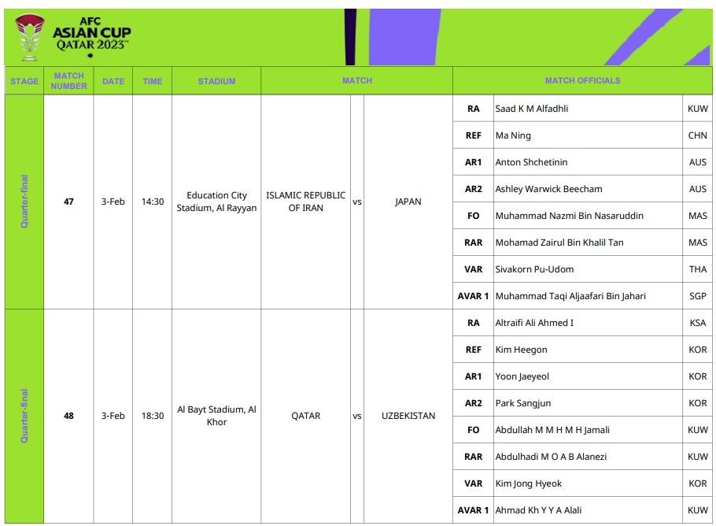Click KSA country code cell

coord(698,323)
